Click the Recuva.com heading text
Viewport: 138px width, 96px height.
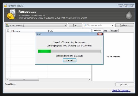pyautogui.click(x=27, y=12)
